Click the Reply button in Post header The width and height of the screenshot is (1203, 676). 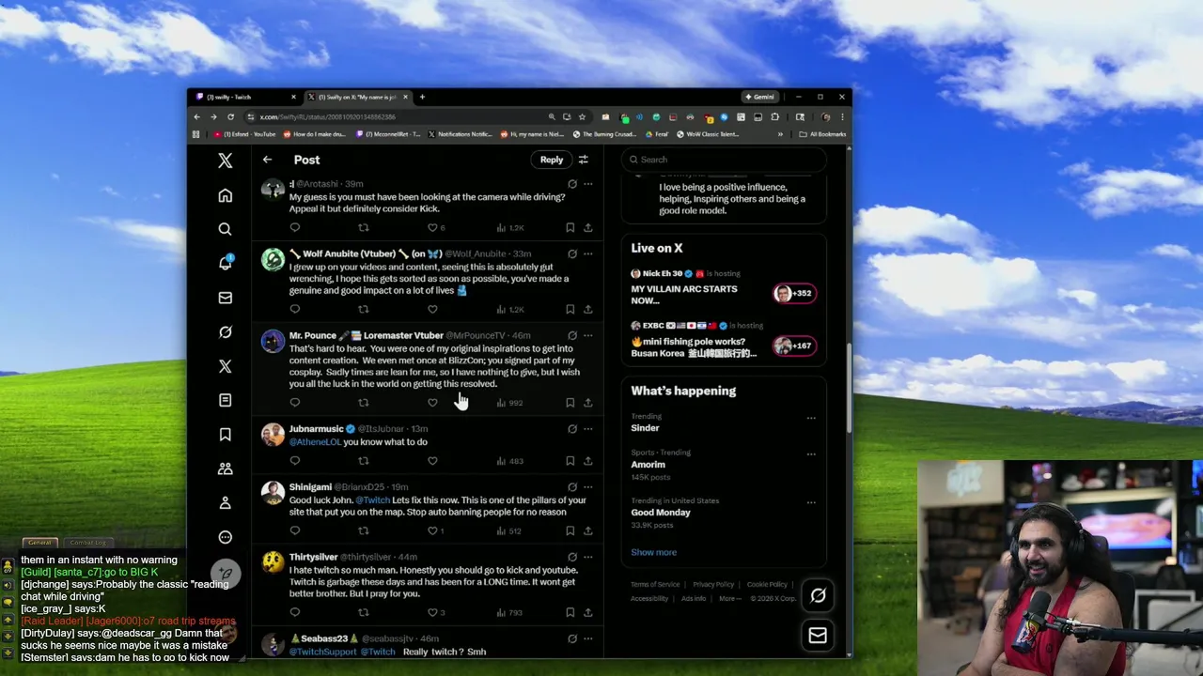(x=552, y=160)
